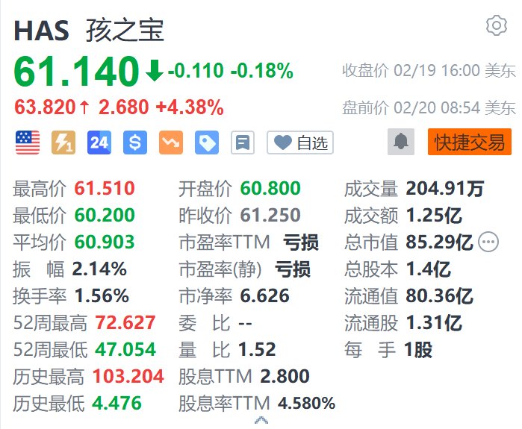Screen dimensions: 522x429
Task: Click the blue dollar sign icon
Action: [135, 143]
